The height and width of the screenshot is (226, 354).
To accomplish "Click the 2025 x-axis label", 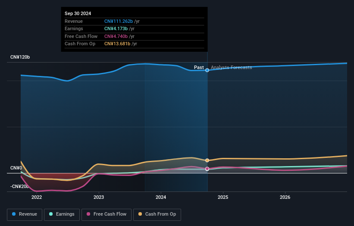I will point(223,198).
